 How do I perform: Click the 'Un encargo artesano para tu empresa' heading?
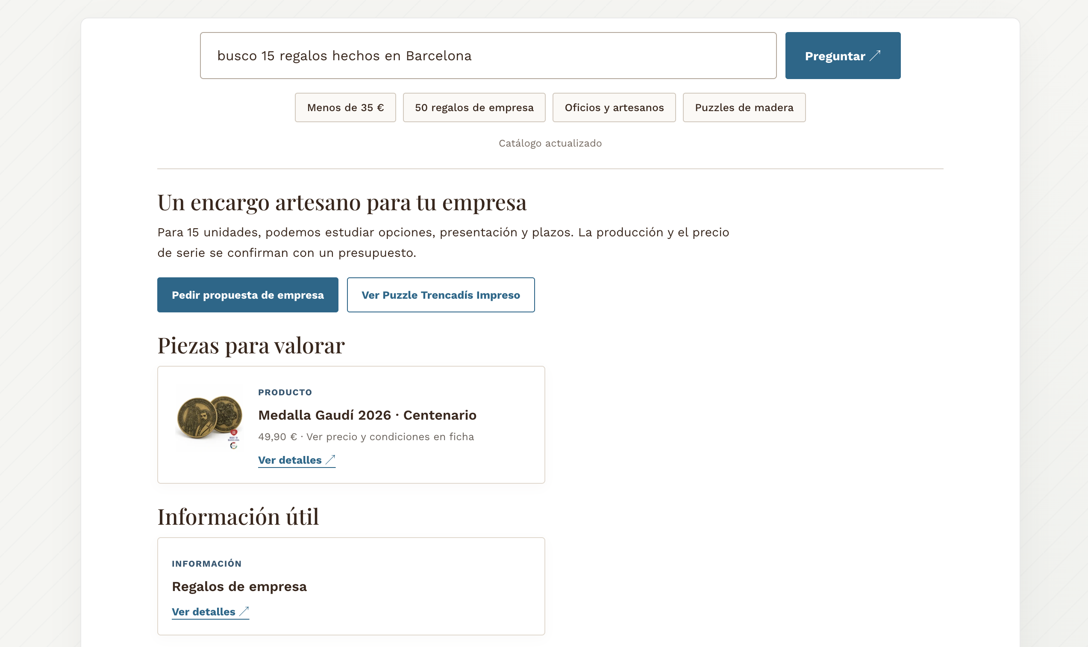point(342,202)
